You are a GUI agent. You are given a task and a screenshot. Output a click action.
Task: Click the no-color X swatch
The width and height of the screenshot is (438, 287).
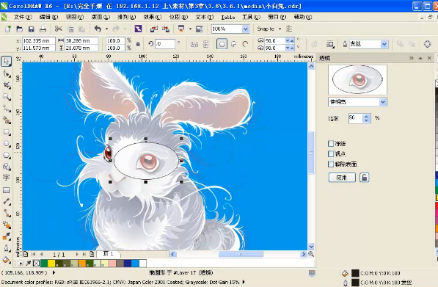pyautogui.click(x=36, y=264)
